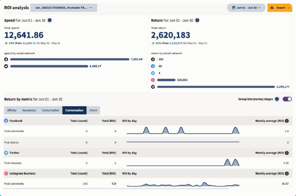Click the Facebook icon in spend by social network
Viewport: 296px width, 196px height.
[x=6, y=59]
